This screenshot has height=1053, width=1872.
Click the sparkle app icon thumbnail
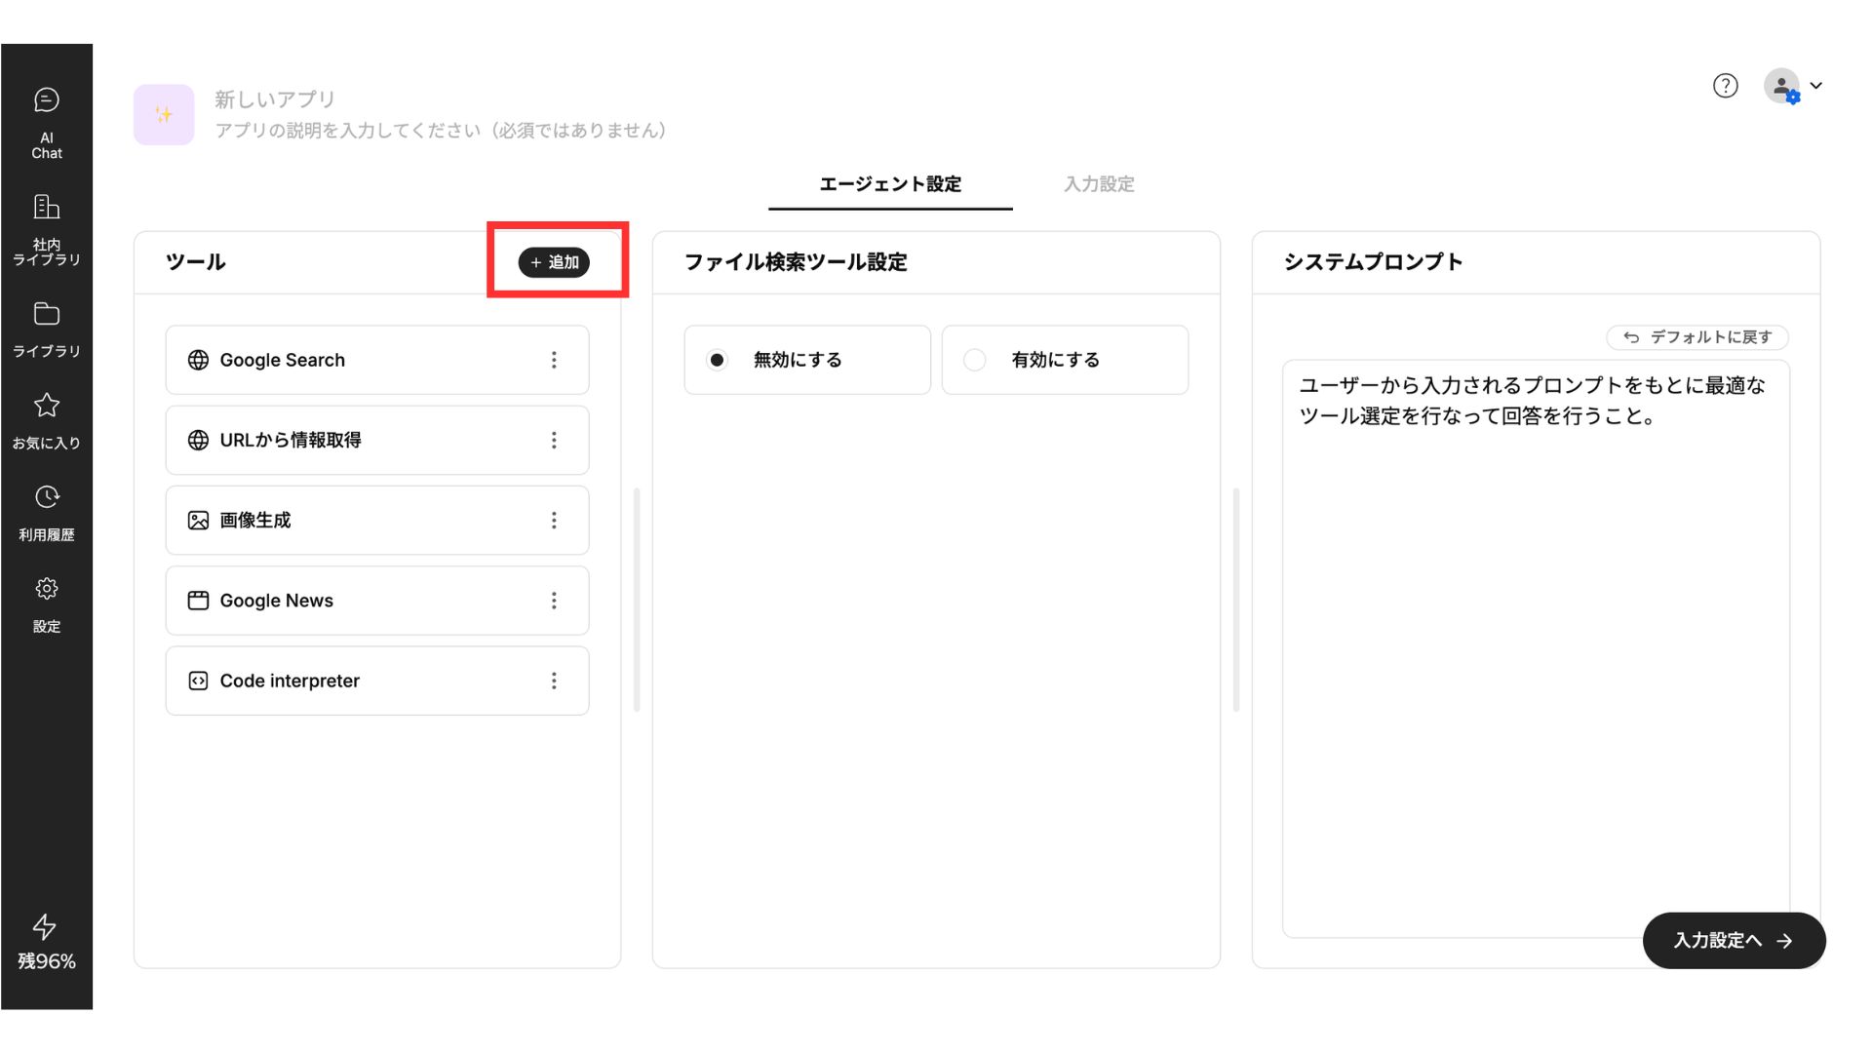pyautogui.click(x=164, y=115)
